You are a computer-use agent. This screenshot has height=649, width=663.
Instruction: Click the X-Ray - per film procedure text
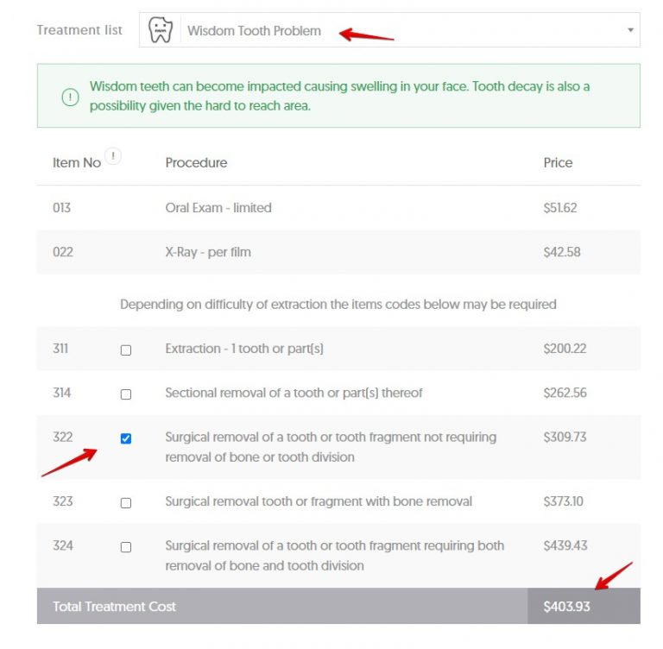pos(208,253)
